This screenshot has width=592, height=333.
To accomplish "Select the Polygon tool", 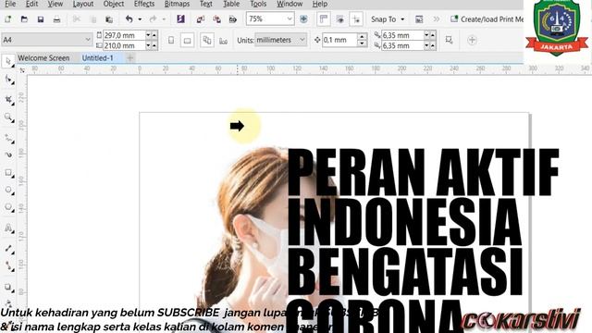I will [8, 207].
